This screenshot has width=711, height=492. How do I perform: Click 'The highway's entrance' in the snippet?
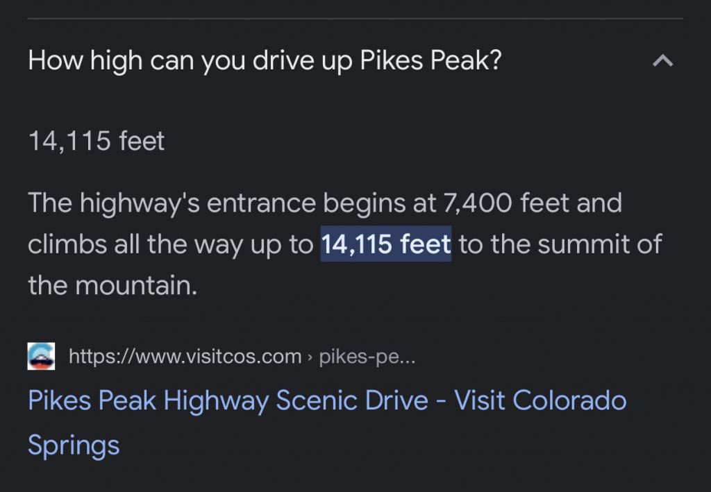[172, 203]
